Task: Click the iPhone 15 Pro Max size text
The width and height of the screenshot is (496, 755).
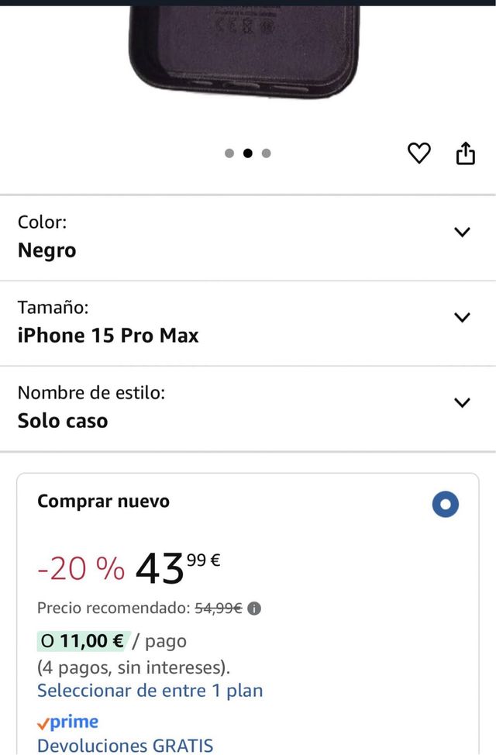Action: coord(108,335)
